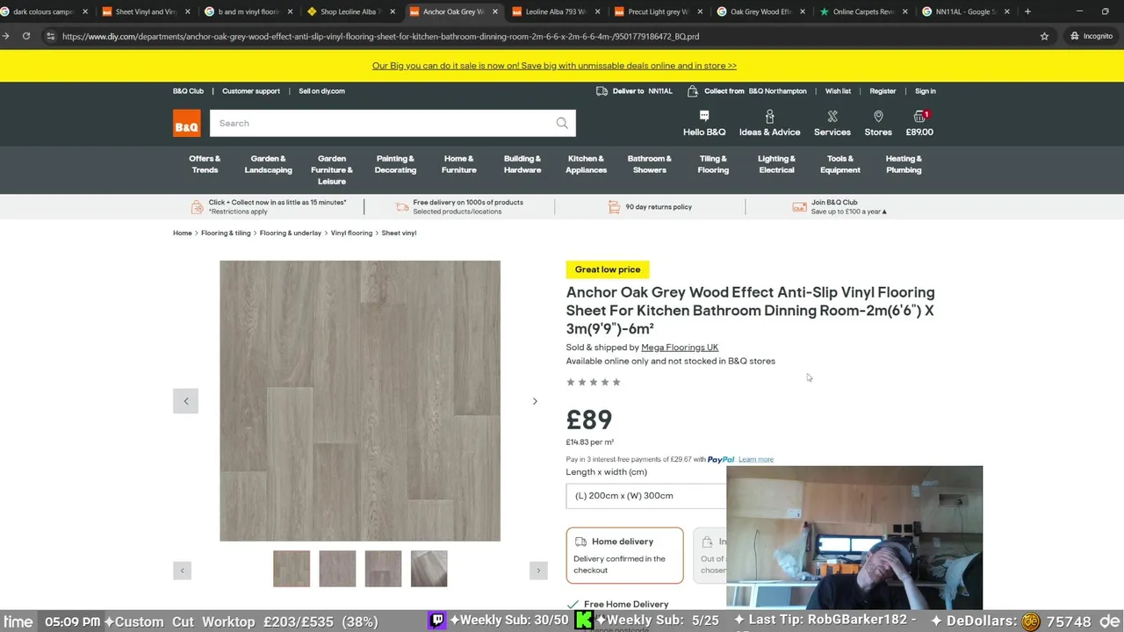Click the free delivery van icon
The width and height of the screenshot is (1124, 632).
pyautogui.click(x=401, y=207)
